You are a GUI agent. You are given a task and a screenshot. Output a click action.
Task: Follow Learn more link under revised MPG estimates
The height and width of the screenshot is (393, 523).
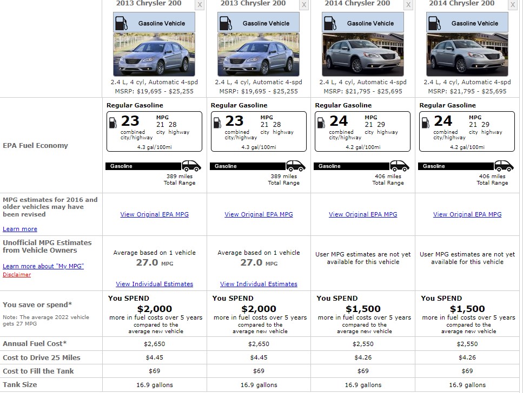tap(20, 229)
